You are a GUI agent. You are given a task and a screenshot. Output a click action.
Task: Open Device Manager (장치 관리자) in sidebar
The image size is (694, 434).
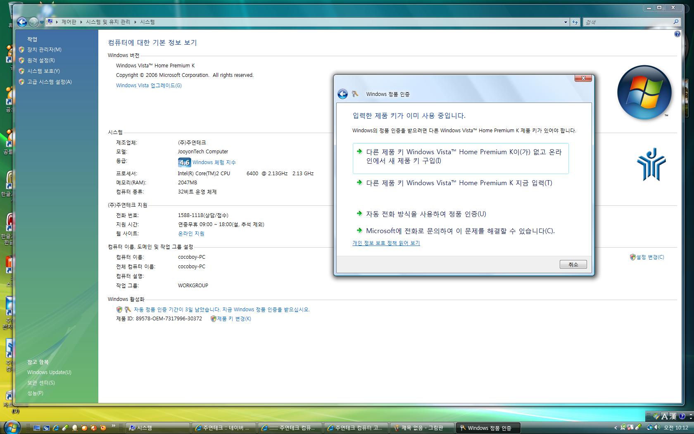point(44,50)
